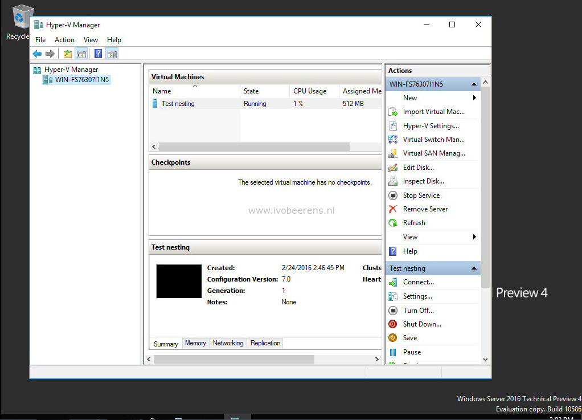This screenshot has height=420, width=582.
Task: Click the 512 MB assigned memory cell
Action: pyautogui.click(x=353, y=104)
